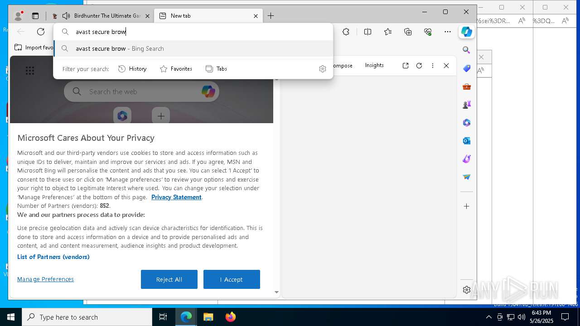Viewport: 580px width, 326px height.
Task: Refresh the Copilot pane
Action: 419,66
